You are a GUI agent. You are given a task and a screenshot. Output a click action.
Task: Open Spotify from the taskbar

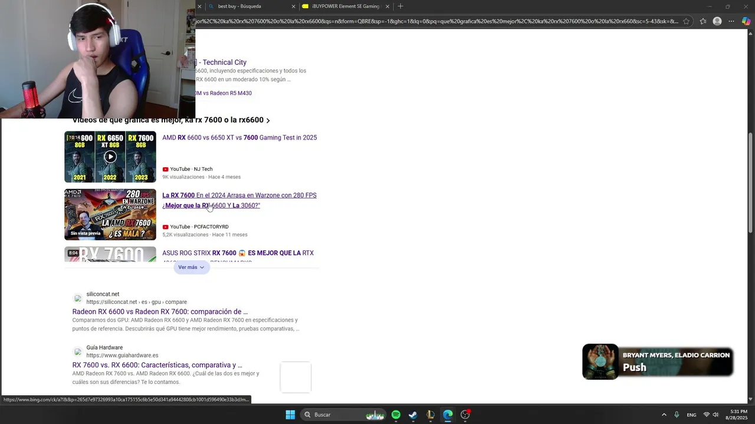(396, 415)
